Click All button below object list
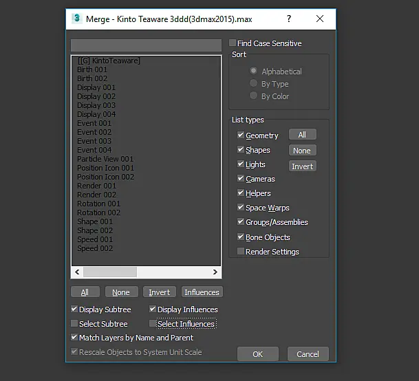This screenshot has width=419, height=381. point(85,292)
